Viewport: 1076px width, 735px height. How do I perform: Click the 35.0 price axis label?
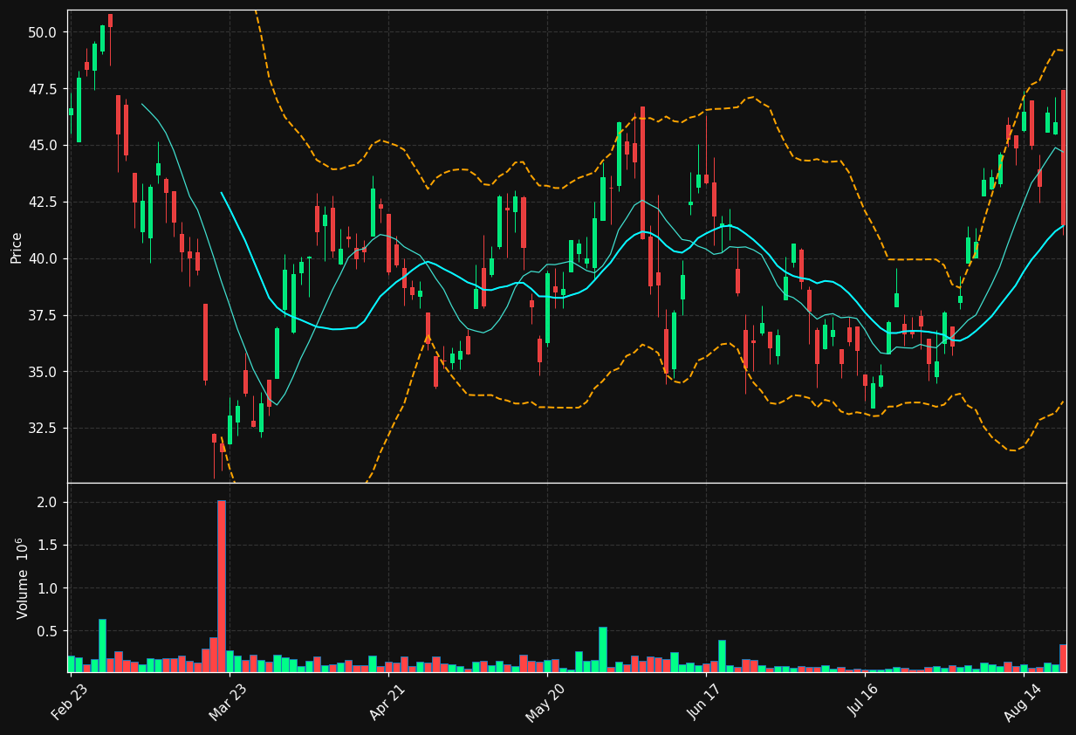tap(43, 373)
